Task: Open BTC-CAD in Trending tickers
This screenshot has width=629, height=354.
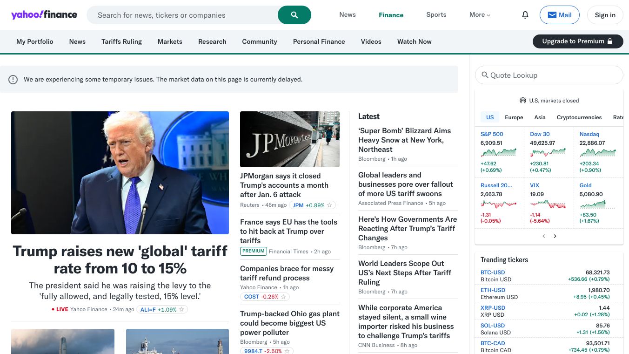Action: 493,343
